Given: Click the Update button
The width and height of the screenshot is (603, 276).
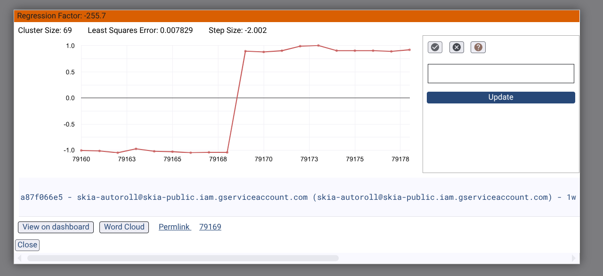Looking at the screenshot, I should click(x=501, y=97).
